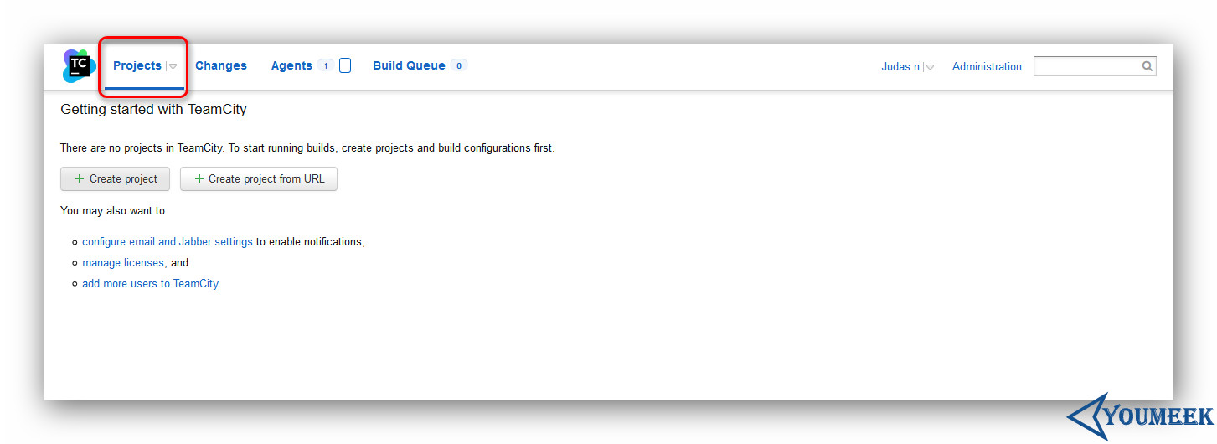The height and width of the screenshot is (444, 1217).
Task: Click the plus icon on Create project from URL
Action: (199, 178)
